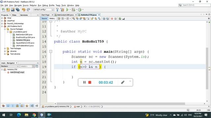Expand the Test Packages node

point(5,49)
